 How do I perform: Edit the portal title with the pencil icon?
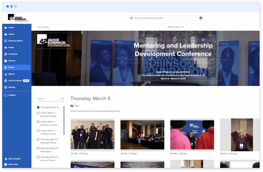tap(183, 27)
